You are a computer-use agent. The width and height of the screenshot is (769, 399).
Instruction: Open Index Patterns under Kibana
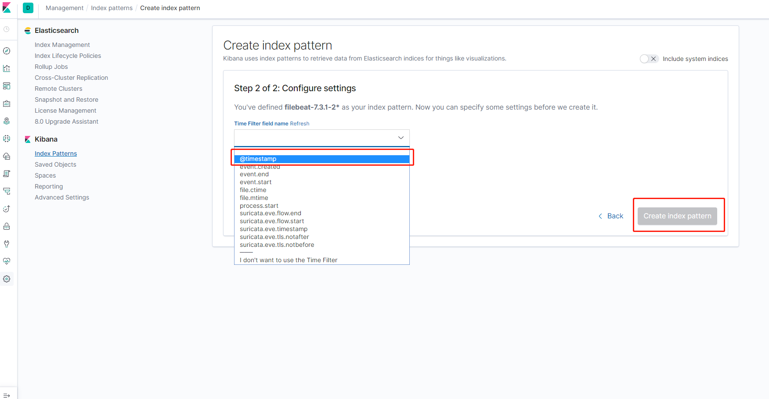click(x=56, y=153)
